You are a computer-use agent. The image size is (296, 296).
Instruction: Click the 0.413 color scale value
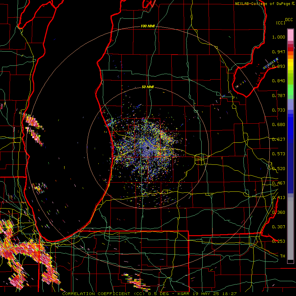click(x=279, y=198)
